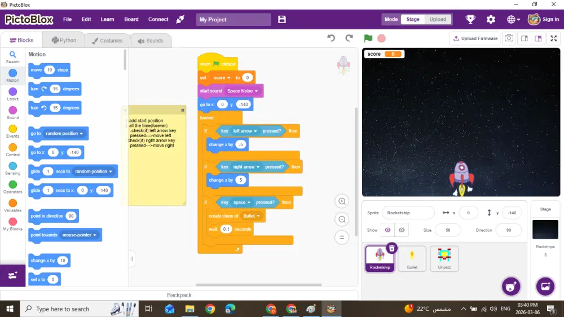
Task: Close the yellow comment note
Action: tap(183, 110)
